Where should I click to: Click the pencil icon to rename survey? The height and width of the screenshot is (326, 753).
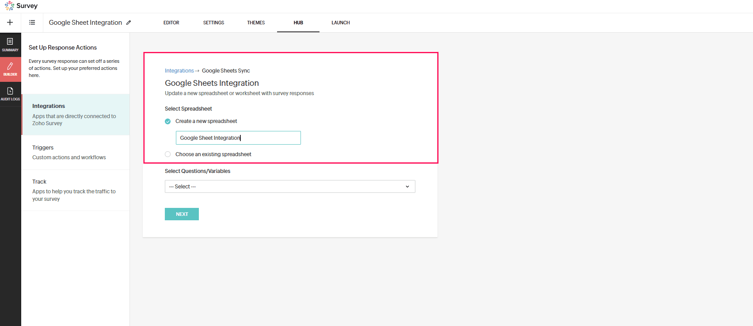click(x=129, y=23)
